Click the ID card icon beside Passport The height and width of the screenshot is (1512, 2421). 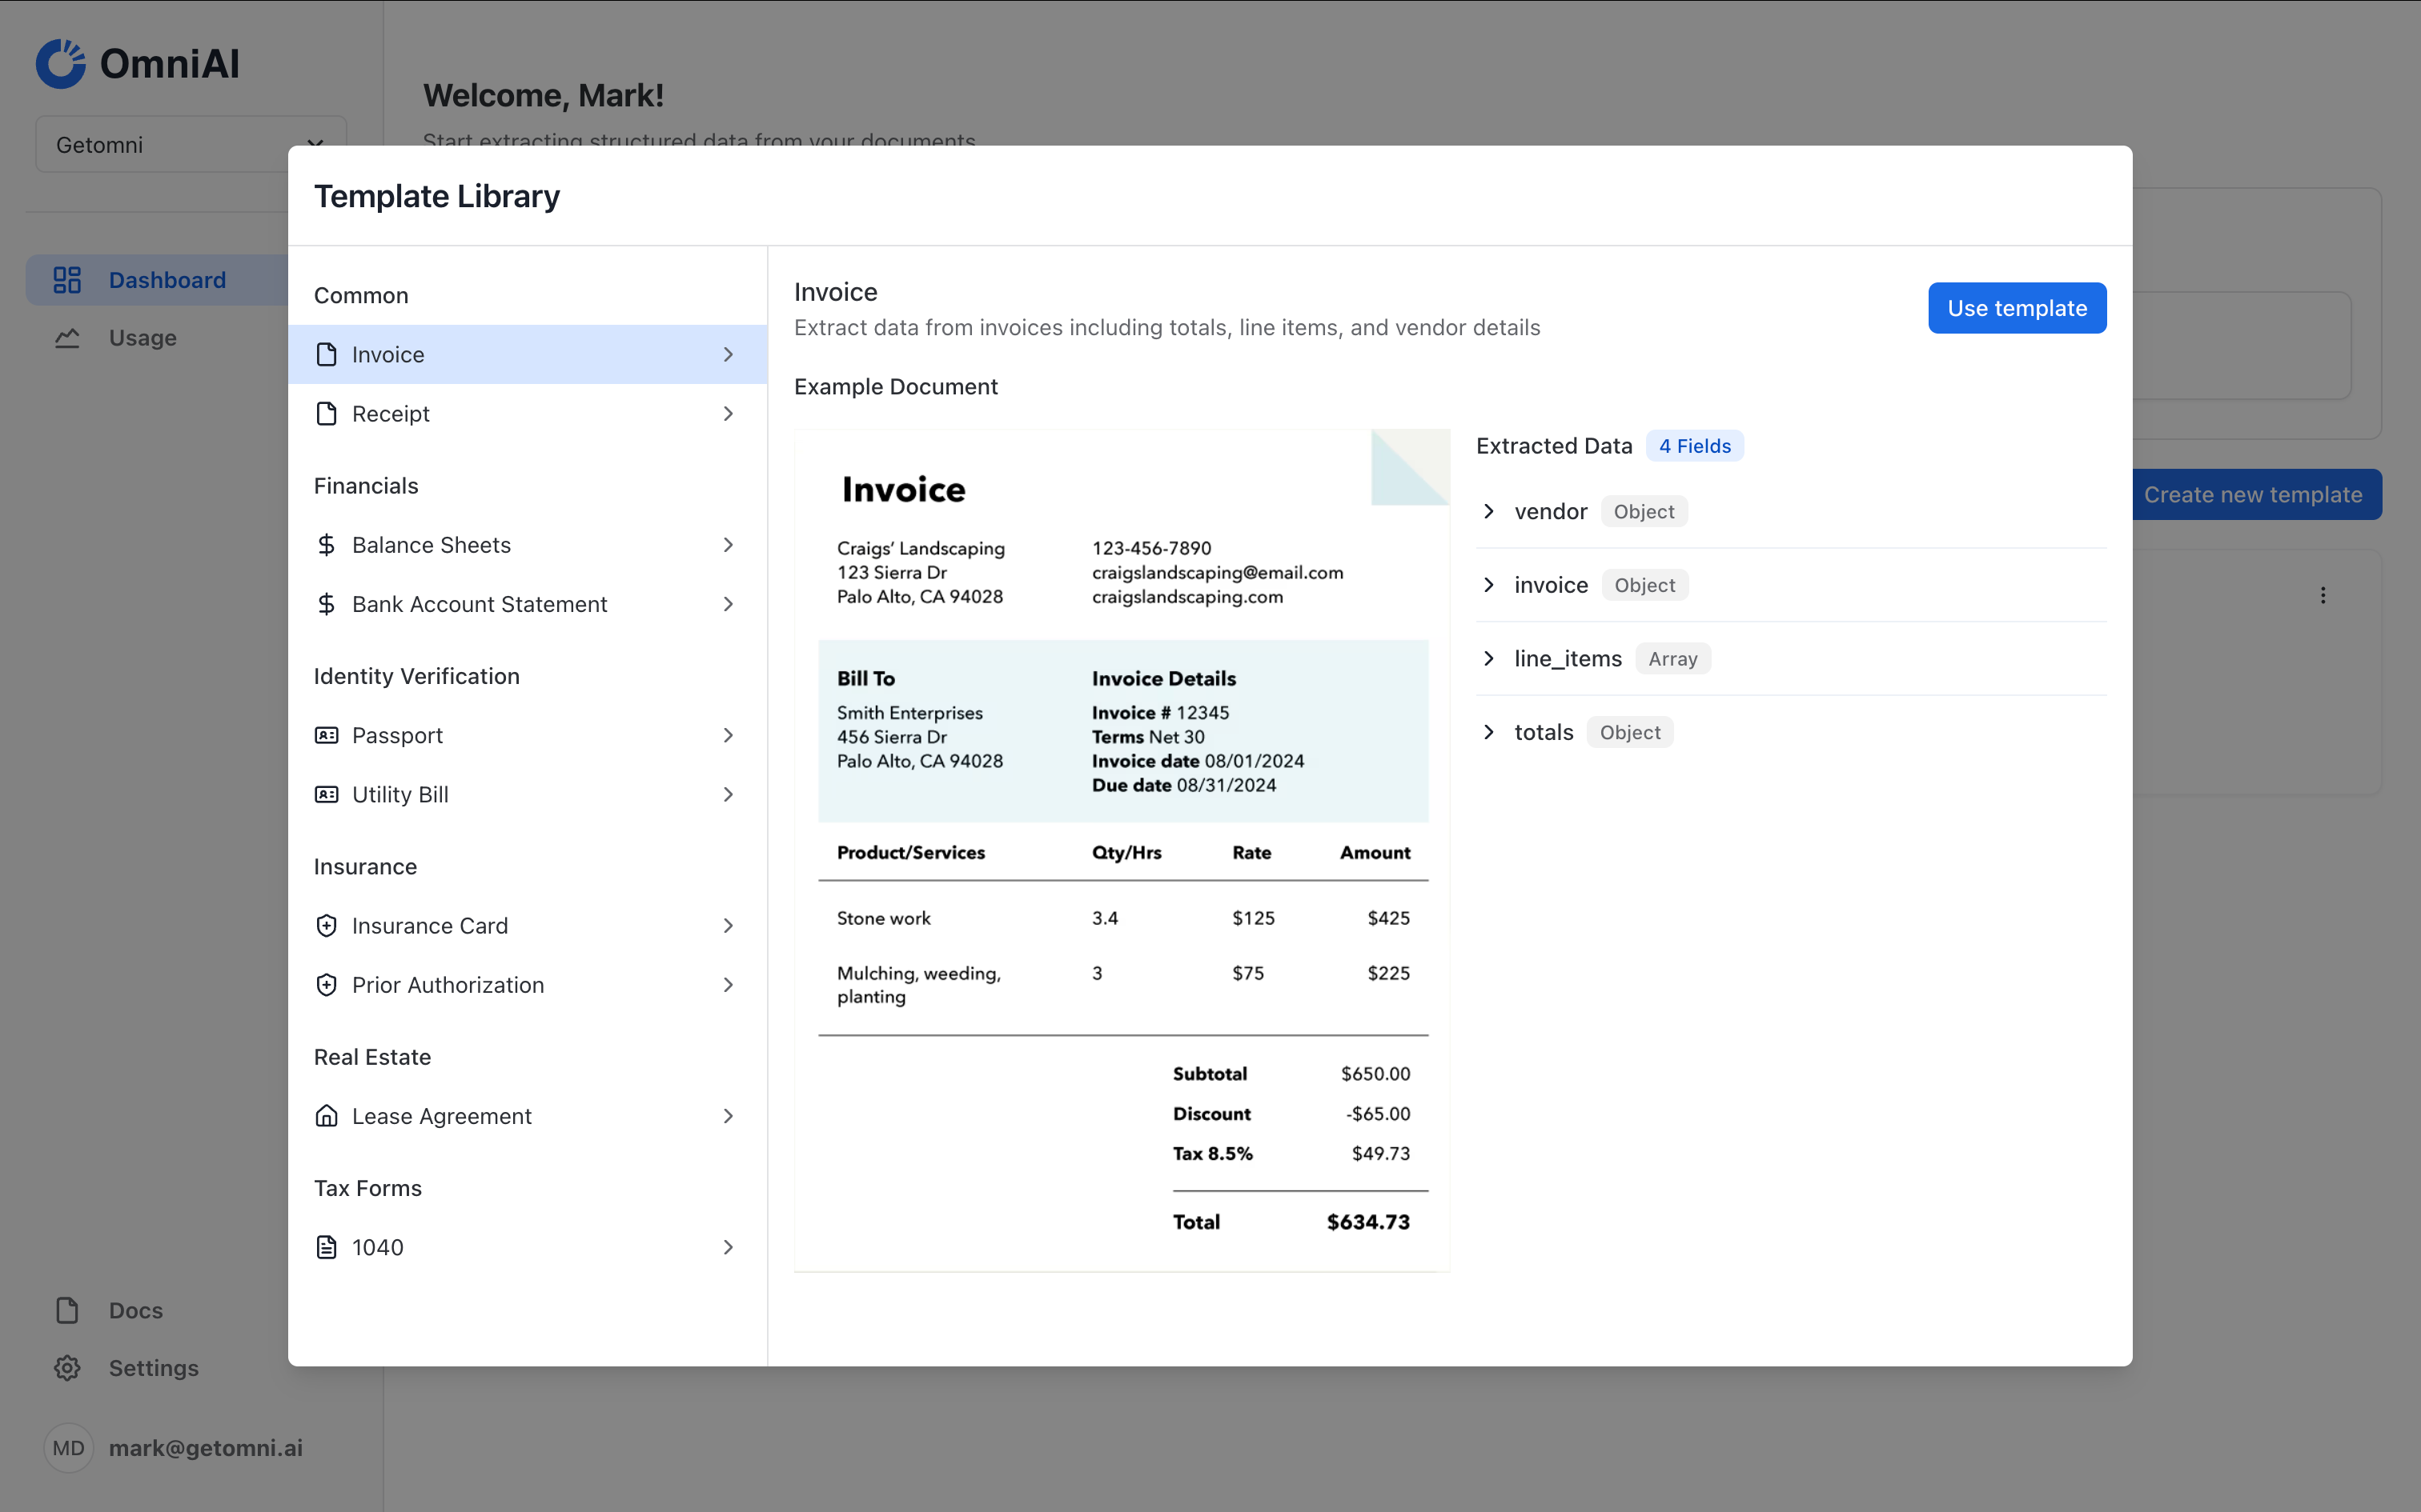pyautogui.click(x=326, y=735)
